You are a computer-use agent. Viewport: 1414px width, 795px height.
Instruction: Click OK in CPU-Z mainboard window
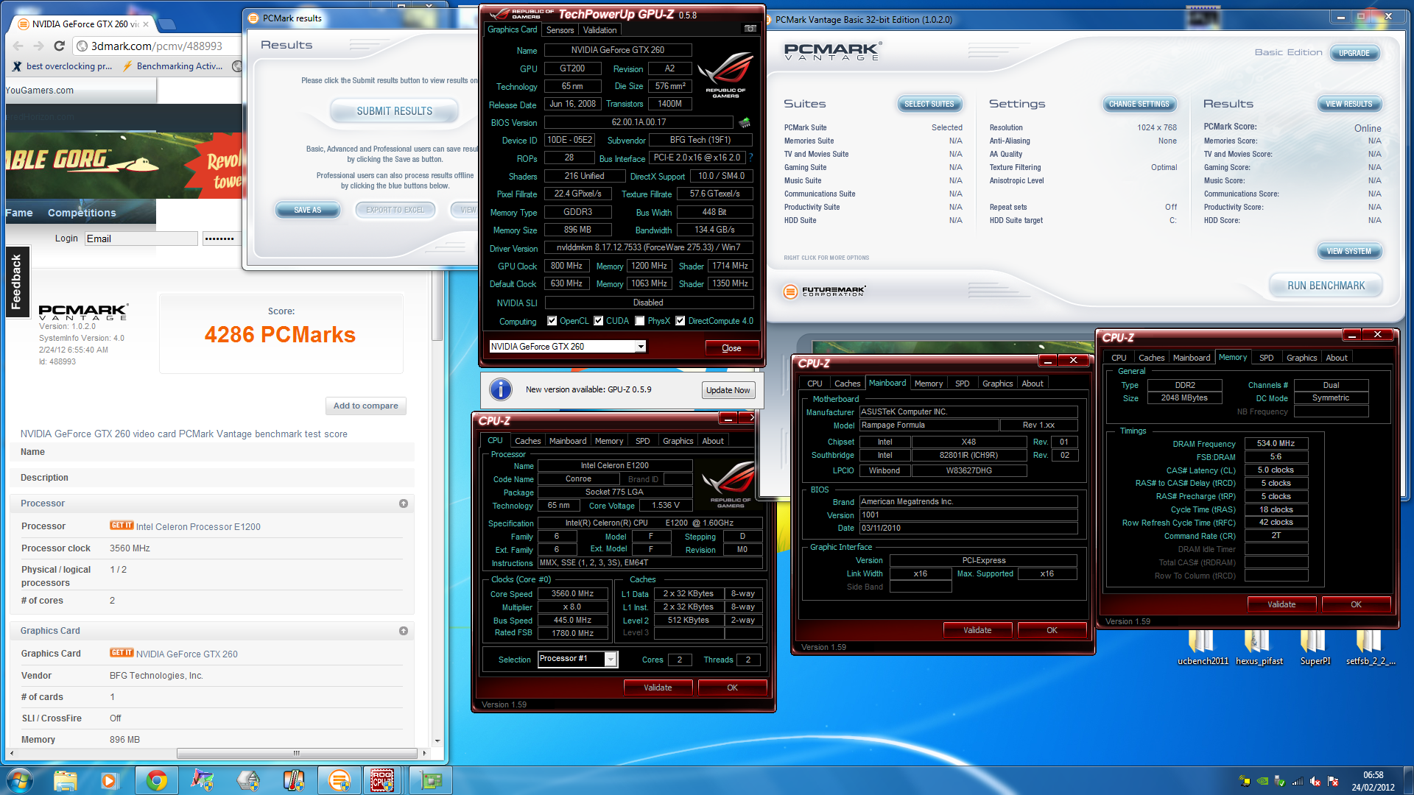click(1052, 630)
